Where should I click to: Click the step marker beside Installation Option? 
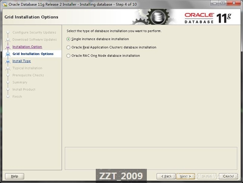(x=8, y=47)
